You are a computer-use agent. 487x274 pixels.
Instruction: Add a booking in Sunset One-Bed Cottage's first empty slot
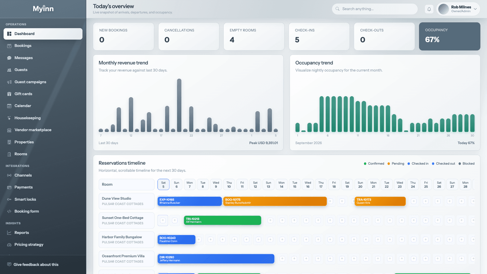(163, 220)
